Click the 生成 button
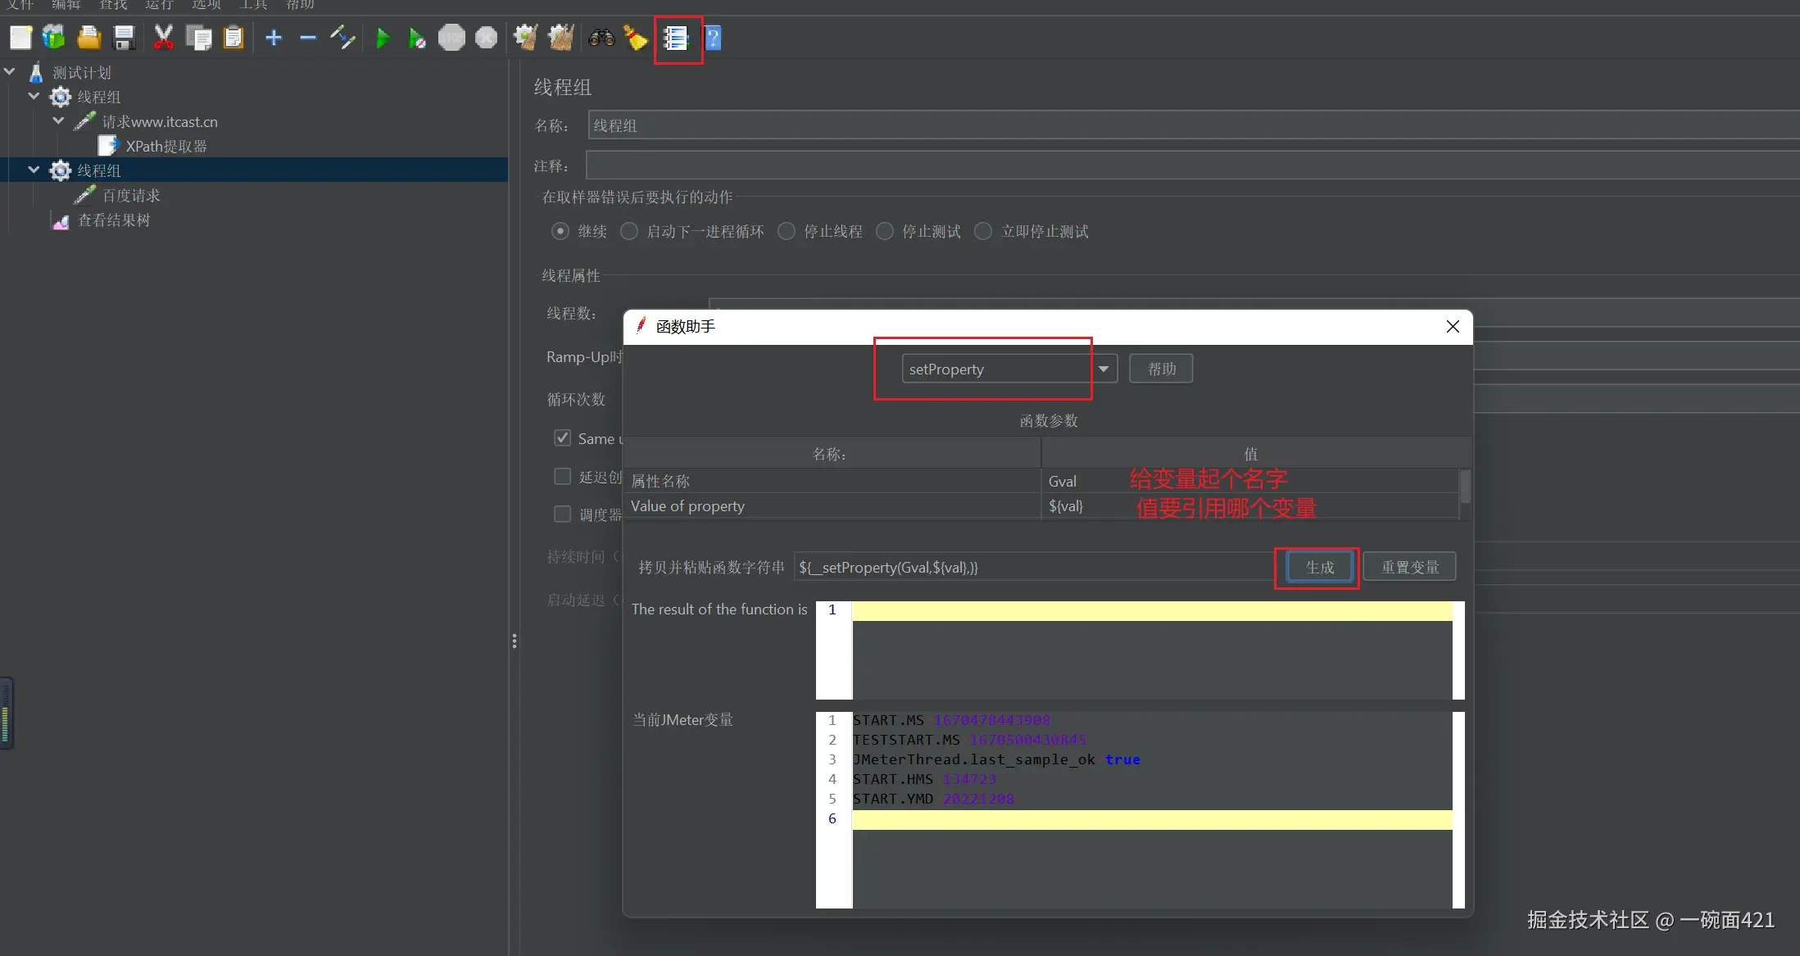The width and height of the screenshot is (1800, 956). click(1319, 567)
